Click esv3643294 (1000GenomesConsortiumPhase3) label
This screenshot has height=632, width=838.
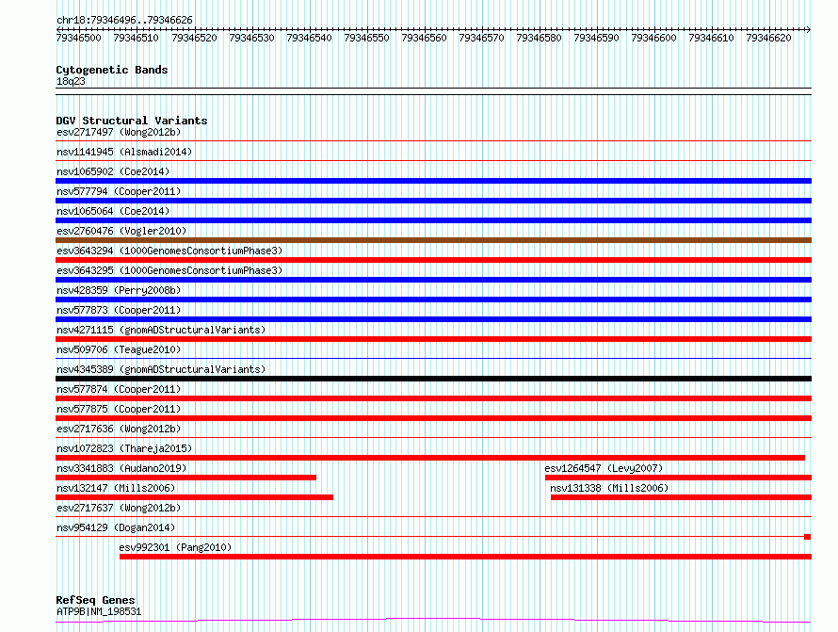(x=169, y=251)
